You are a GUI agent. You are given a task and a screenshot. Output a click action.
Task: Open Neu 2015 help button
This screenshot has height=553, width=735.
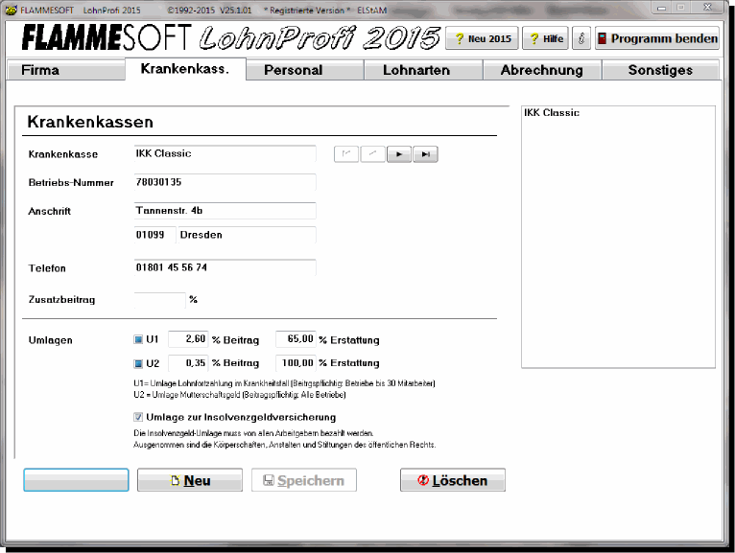(x=482, y=38)
